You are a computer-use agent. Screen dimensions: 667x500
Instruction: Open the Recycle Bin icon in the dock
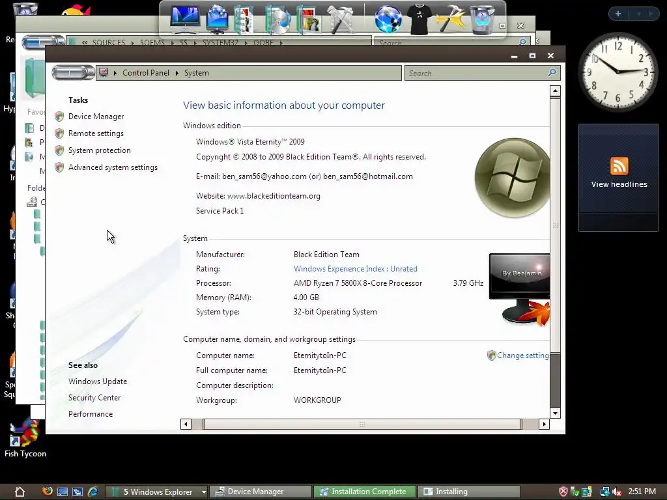pos(483,20)
